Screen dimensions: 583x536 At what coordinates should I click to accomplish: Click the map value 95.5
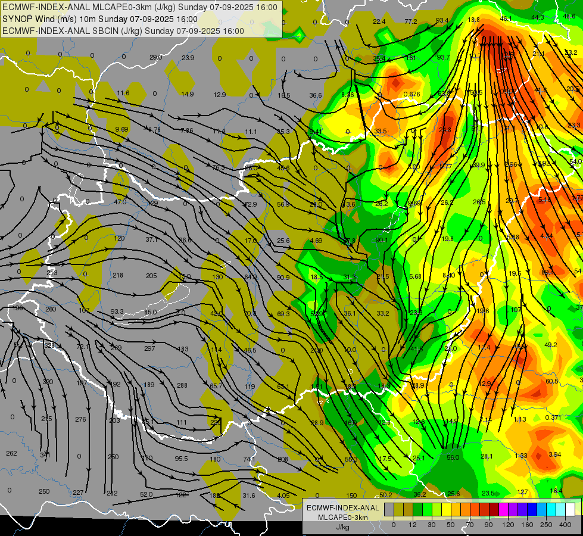point(181,459)
